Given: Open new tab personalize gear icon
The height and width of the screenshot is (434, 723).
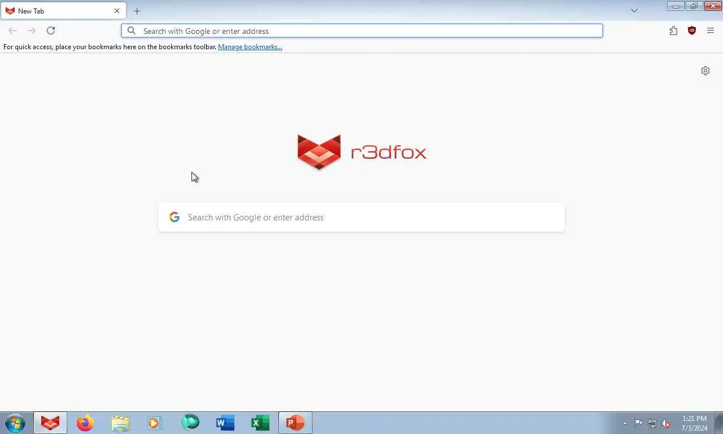Looking at the screenshot, I should click(705, 71).
